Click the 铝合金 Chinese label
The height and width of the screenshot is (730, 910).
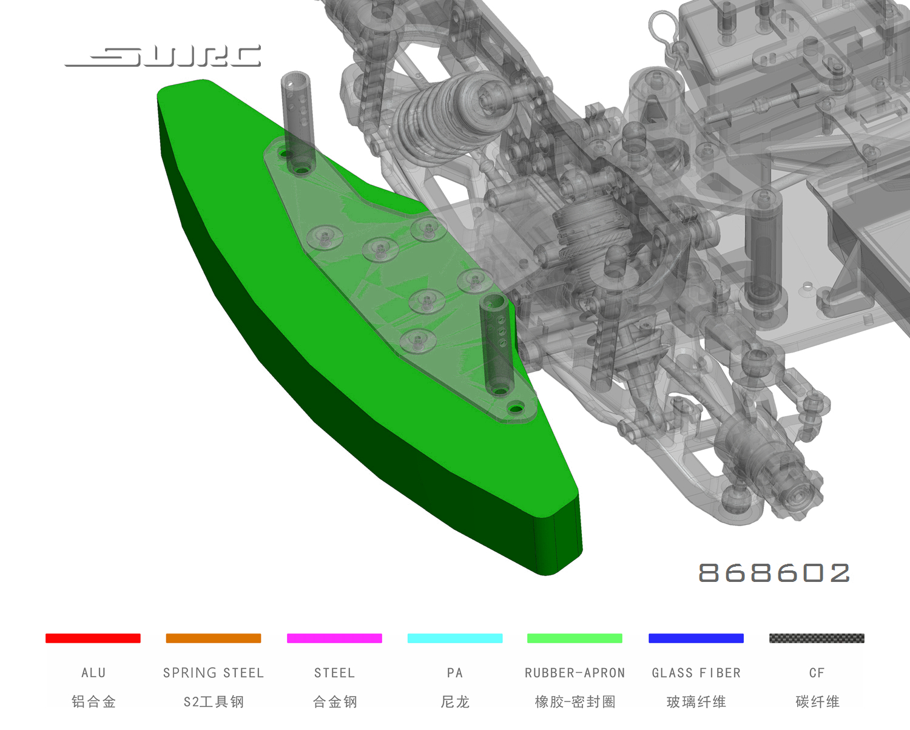(x=93, y=702)
